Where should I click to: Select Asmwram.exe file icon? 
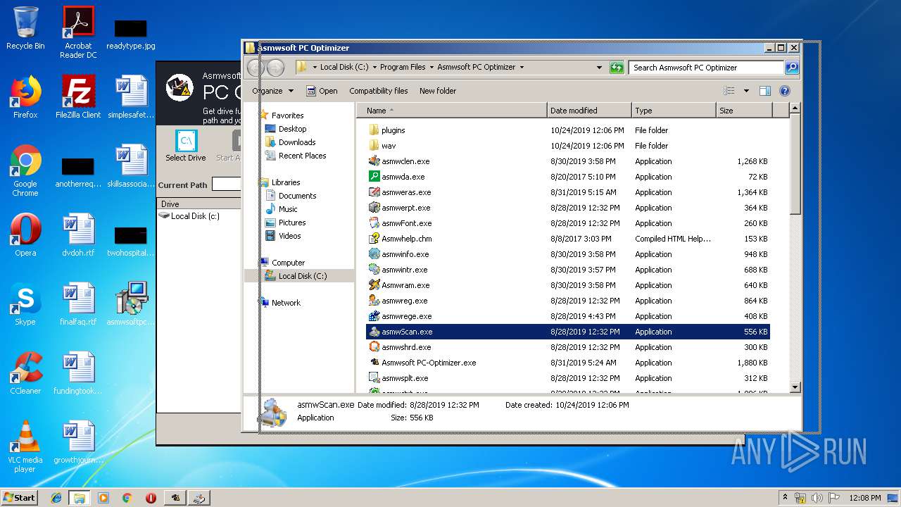374,285
